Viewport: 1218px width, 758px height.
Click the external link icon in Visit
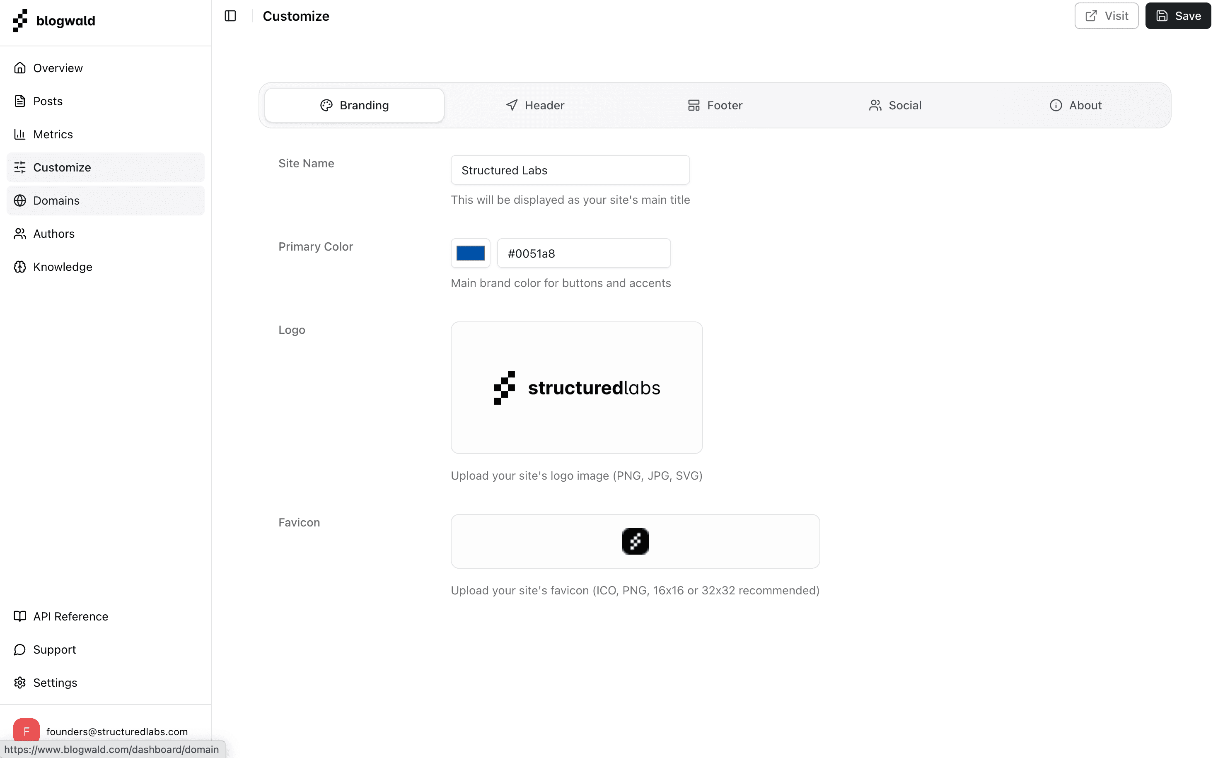pos(1091,16)
